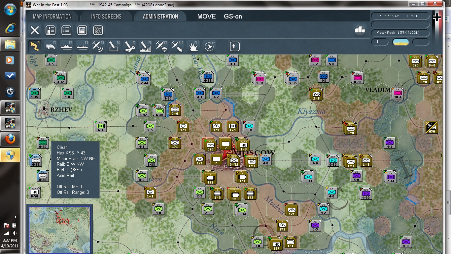Select the purple unit counter labeled 5-5
Image resolution: width=451 pixels, height=254 pixels.
coord(315,226)
